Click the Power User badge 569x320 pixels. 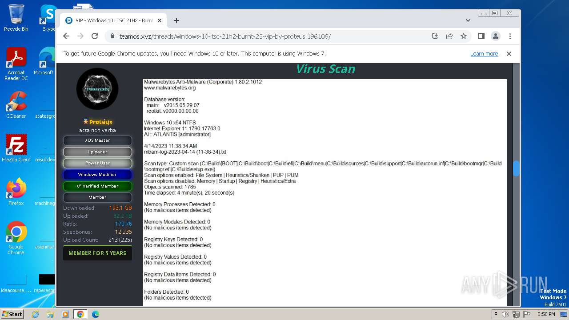[x=97, y=163]
